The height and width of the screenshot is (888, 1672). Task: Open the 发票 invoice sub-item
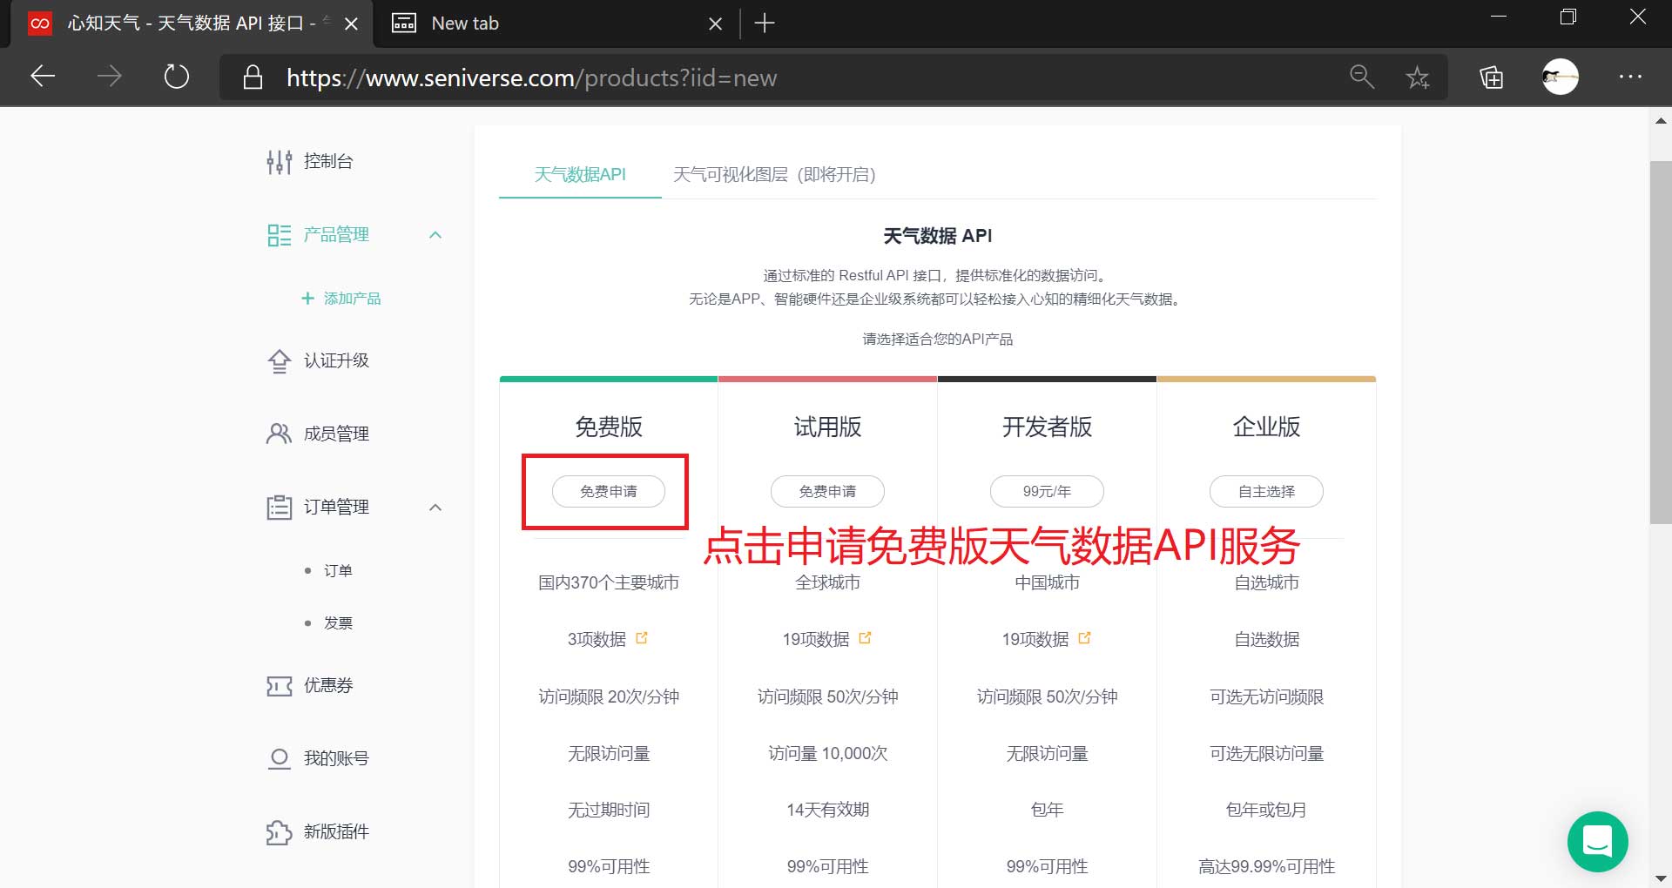click(338, 623)
